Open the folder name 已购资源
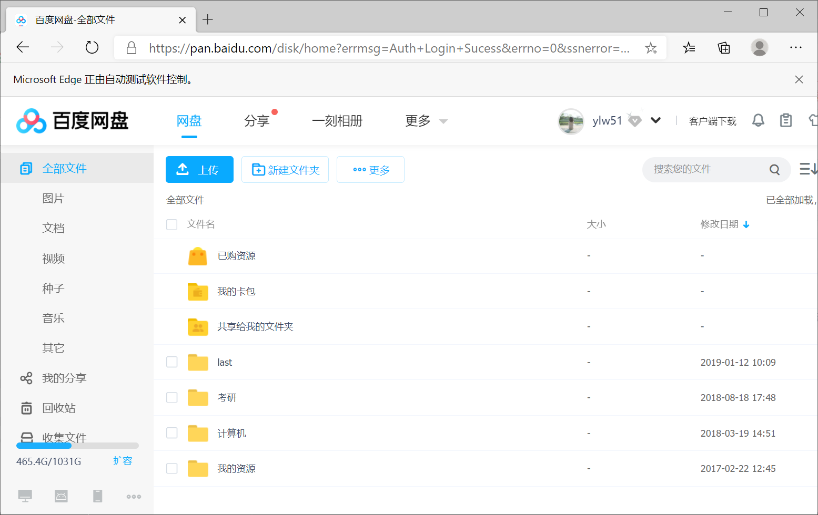Screen dimensions: 818x515 [x=236, y=256]
